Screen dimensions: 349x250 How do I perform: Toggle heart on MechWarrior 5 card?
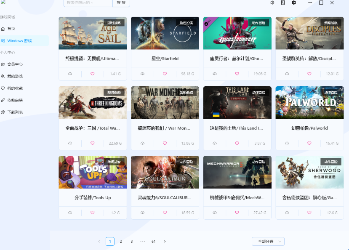click(237, 213)
